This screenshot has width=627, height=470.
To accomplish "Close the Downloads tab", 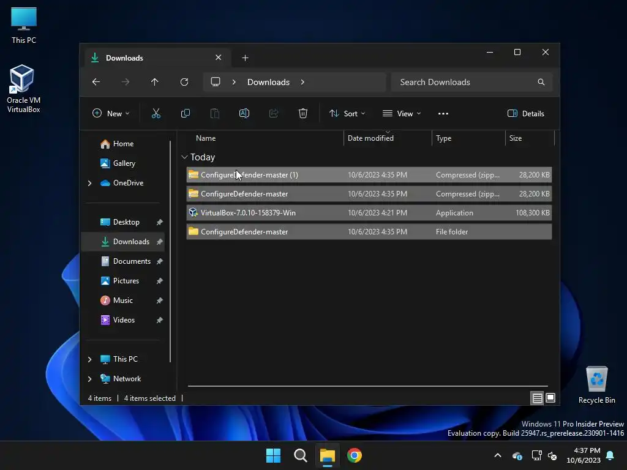I will click(219, 58).
